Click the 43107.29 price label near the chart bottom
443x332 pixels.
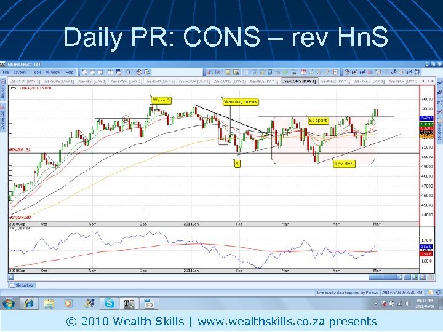(x=20, y=218)
